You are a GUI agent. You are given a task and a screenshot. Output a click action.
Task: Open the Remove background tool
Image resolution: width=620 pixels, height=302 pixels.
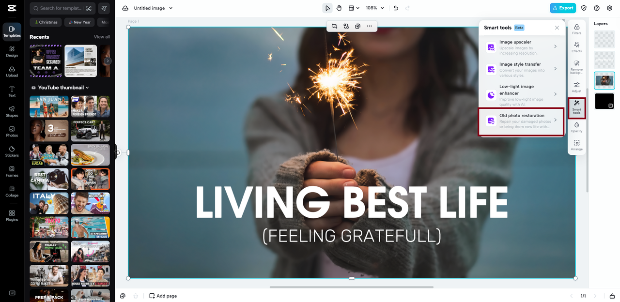point(576,67)
